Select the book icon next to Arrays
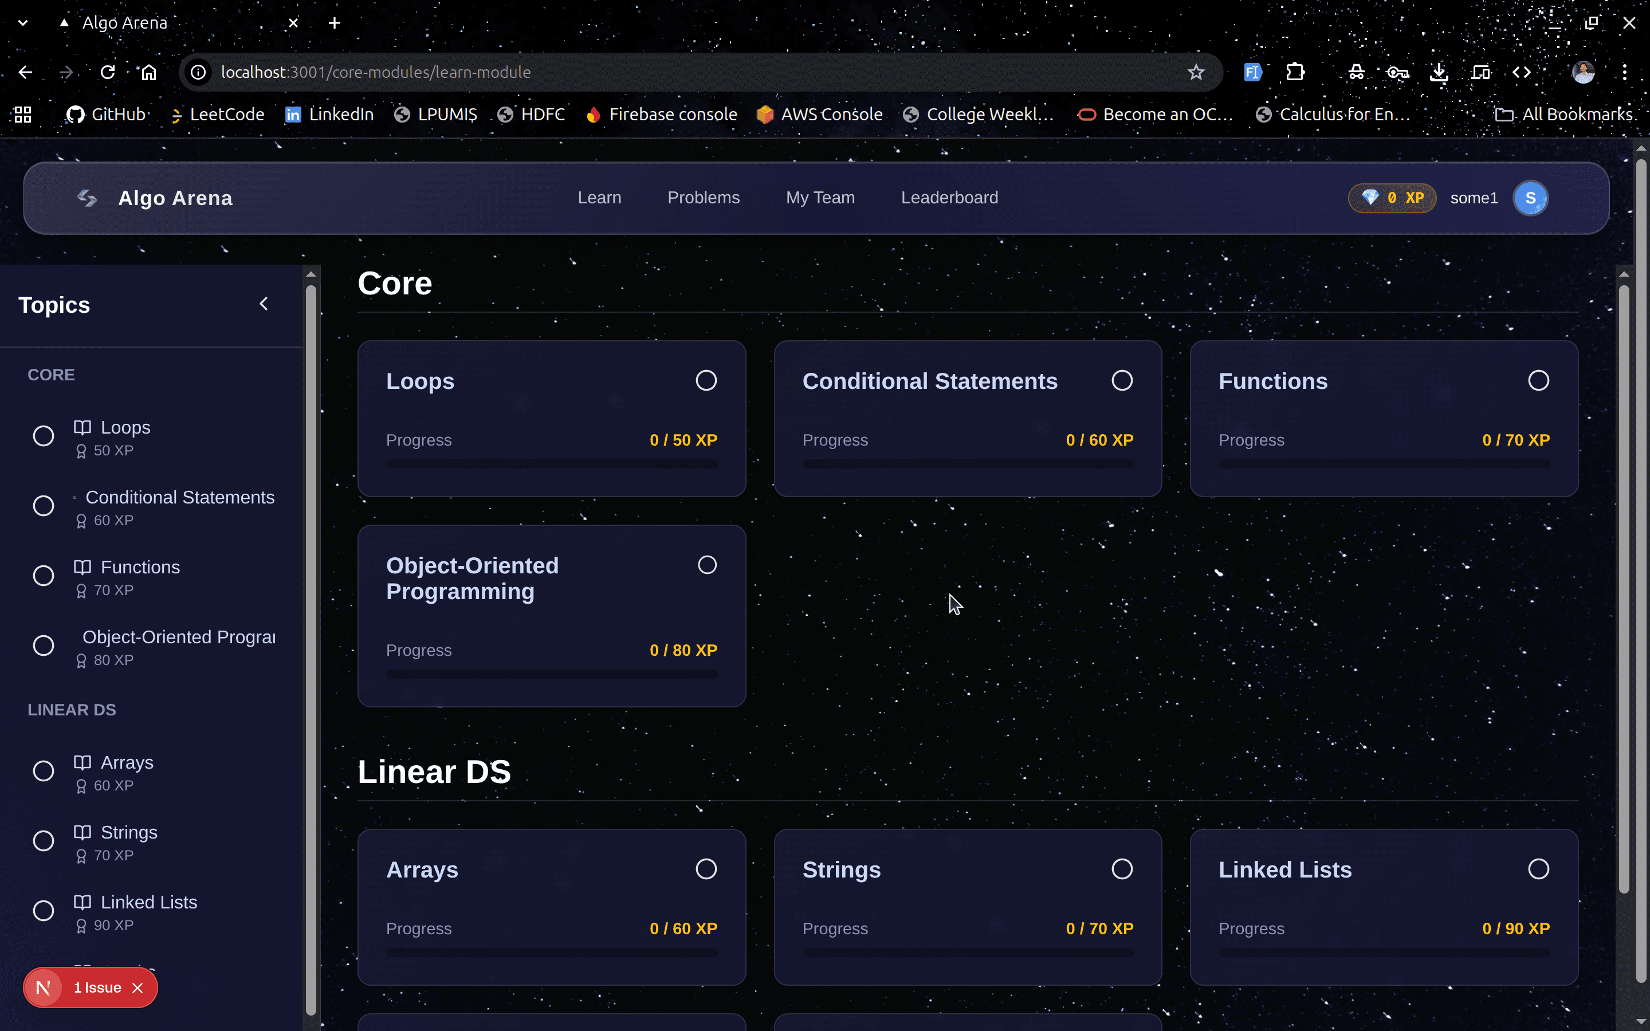The height and width of the screenshot is (1031, 1650). click(x=82, y=762)
